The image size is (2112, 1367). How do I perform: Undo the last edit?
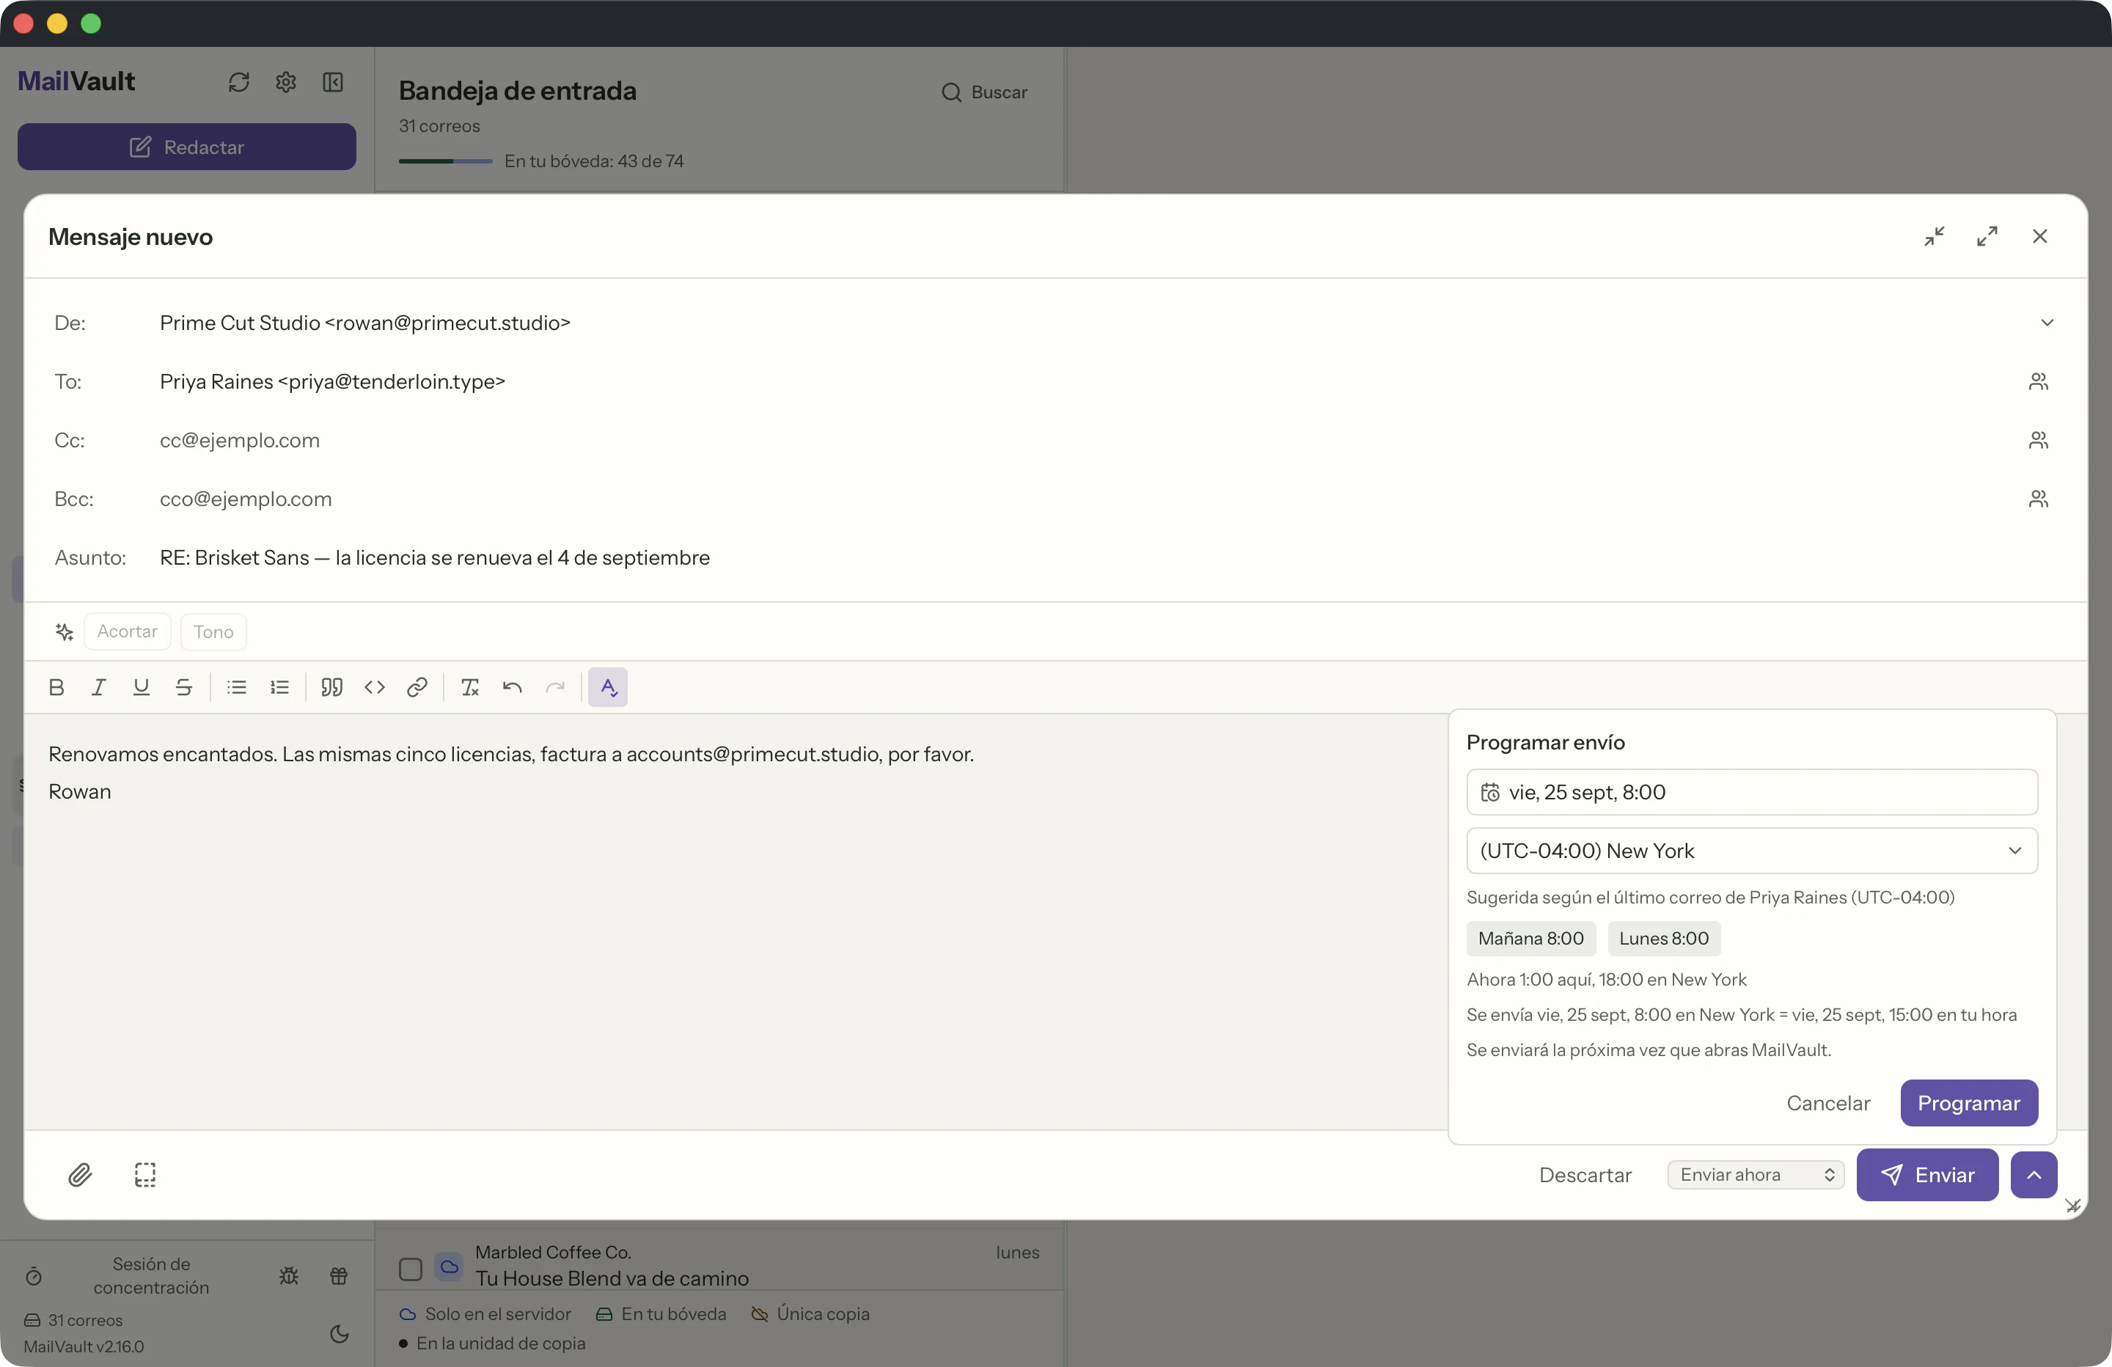point(512,687)
